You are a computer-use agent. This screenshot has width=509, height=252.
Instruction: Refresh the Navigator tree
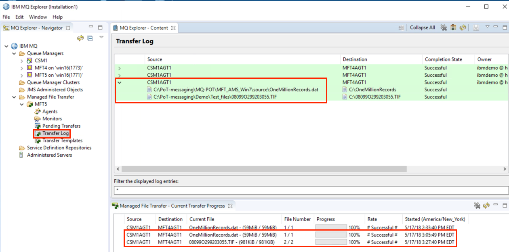coord(80,38)
